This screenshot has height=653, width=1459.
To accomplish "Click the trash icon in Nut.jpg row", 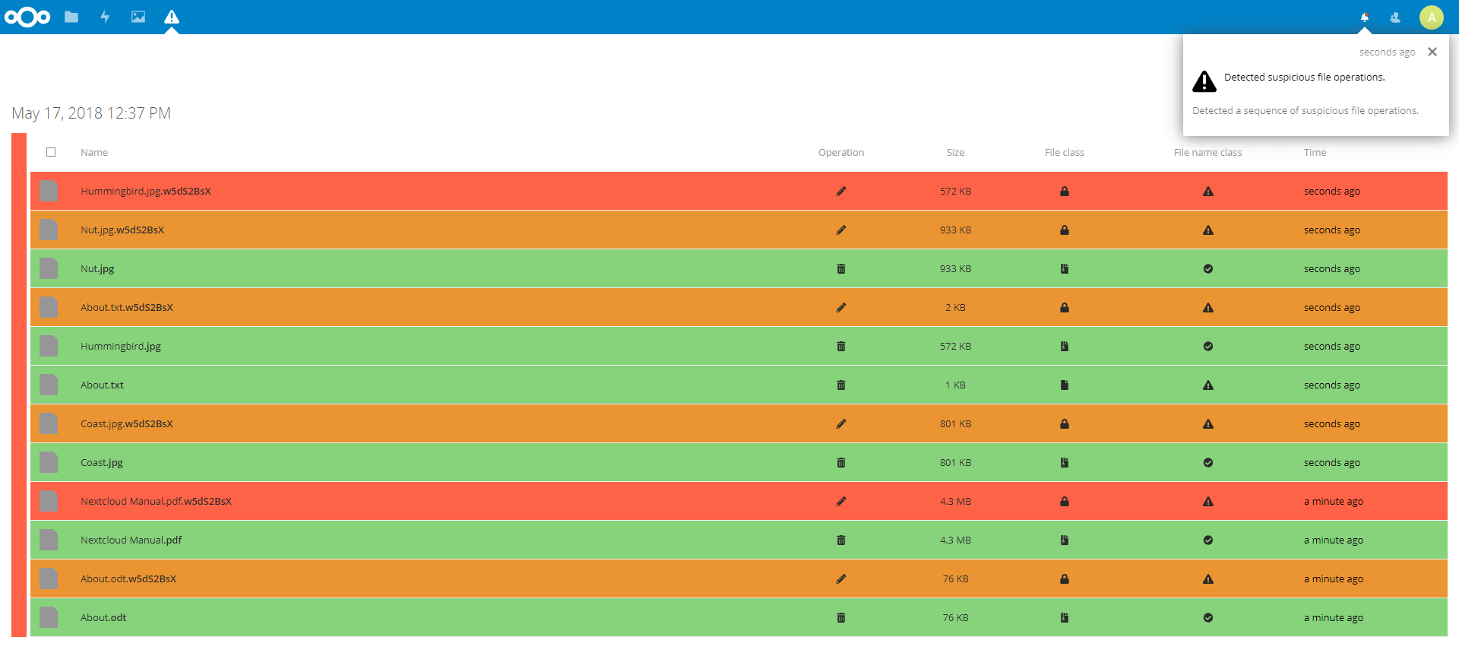I will click(x=841, y=269).
